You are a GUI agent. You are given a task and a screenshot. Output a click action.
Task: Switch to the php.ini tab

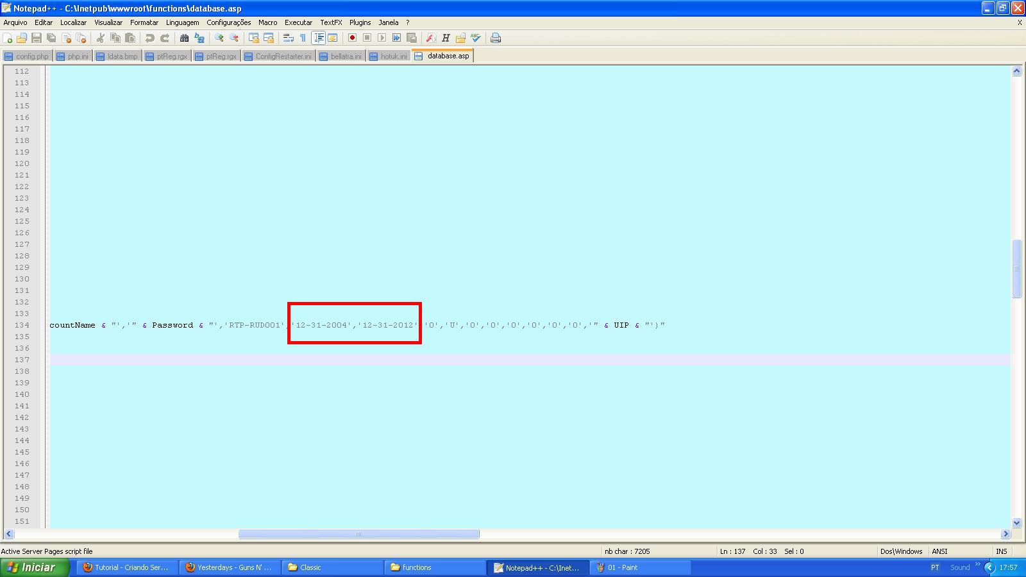click(x=73, y=56)
